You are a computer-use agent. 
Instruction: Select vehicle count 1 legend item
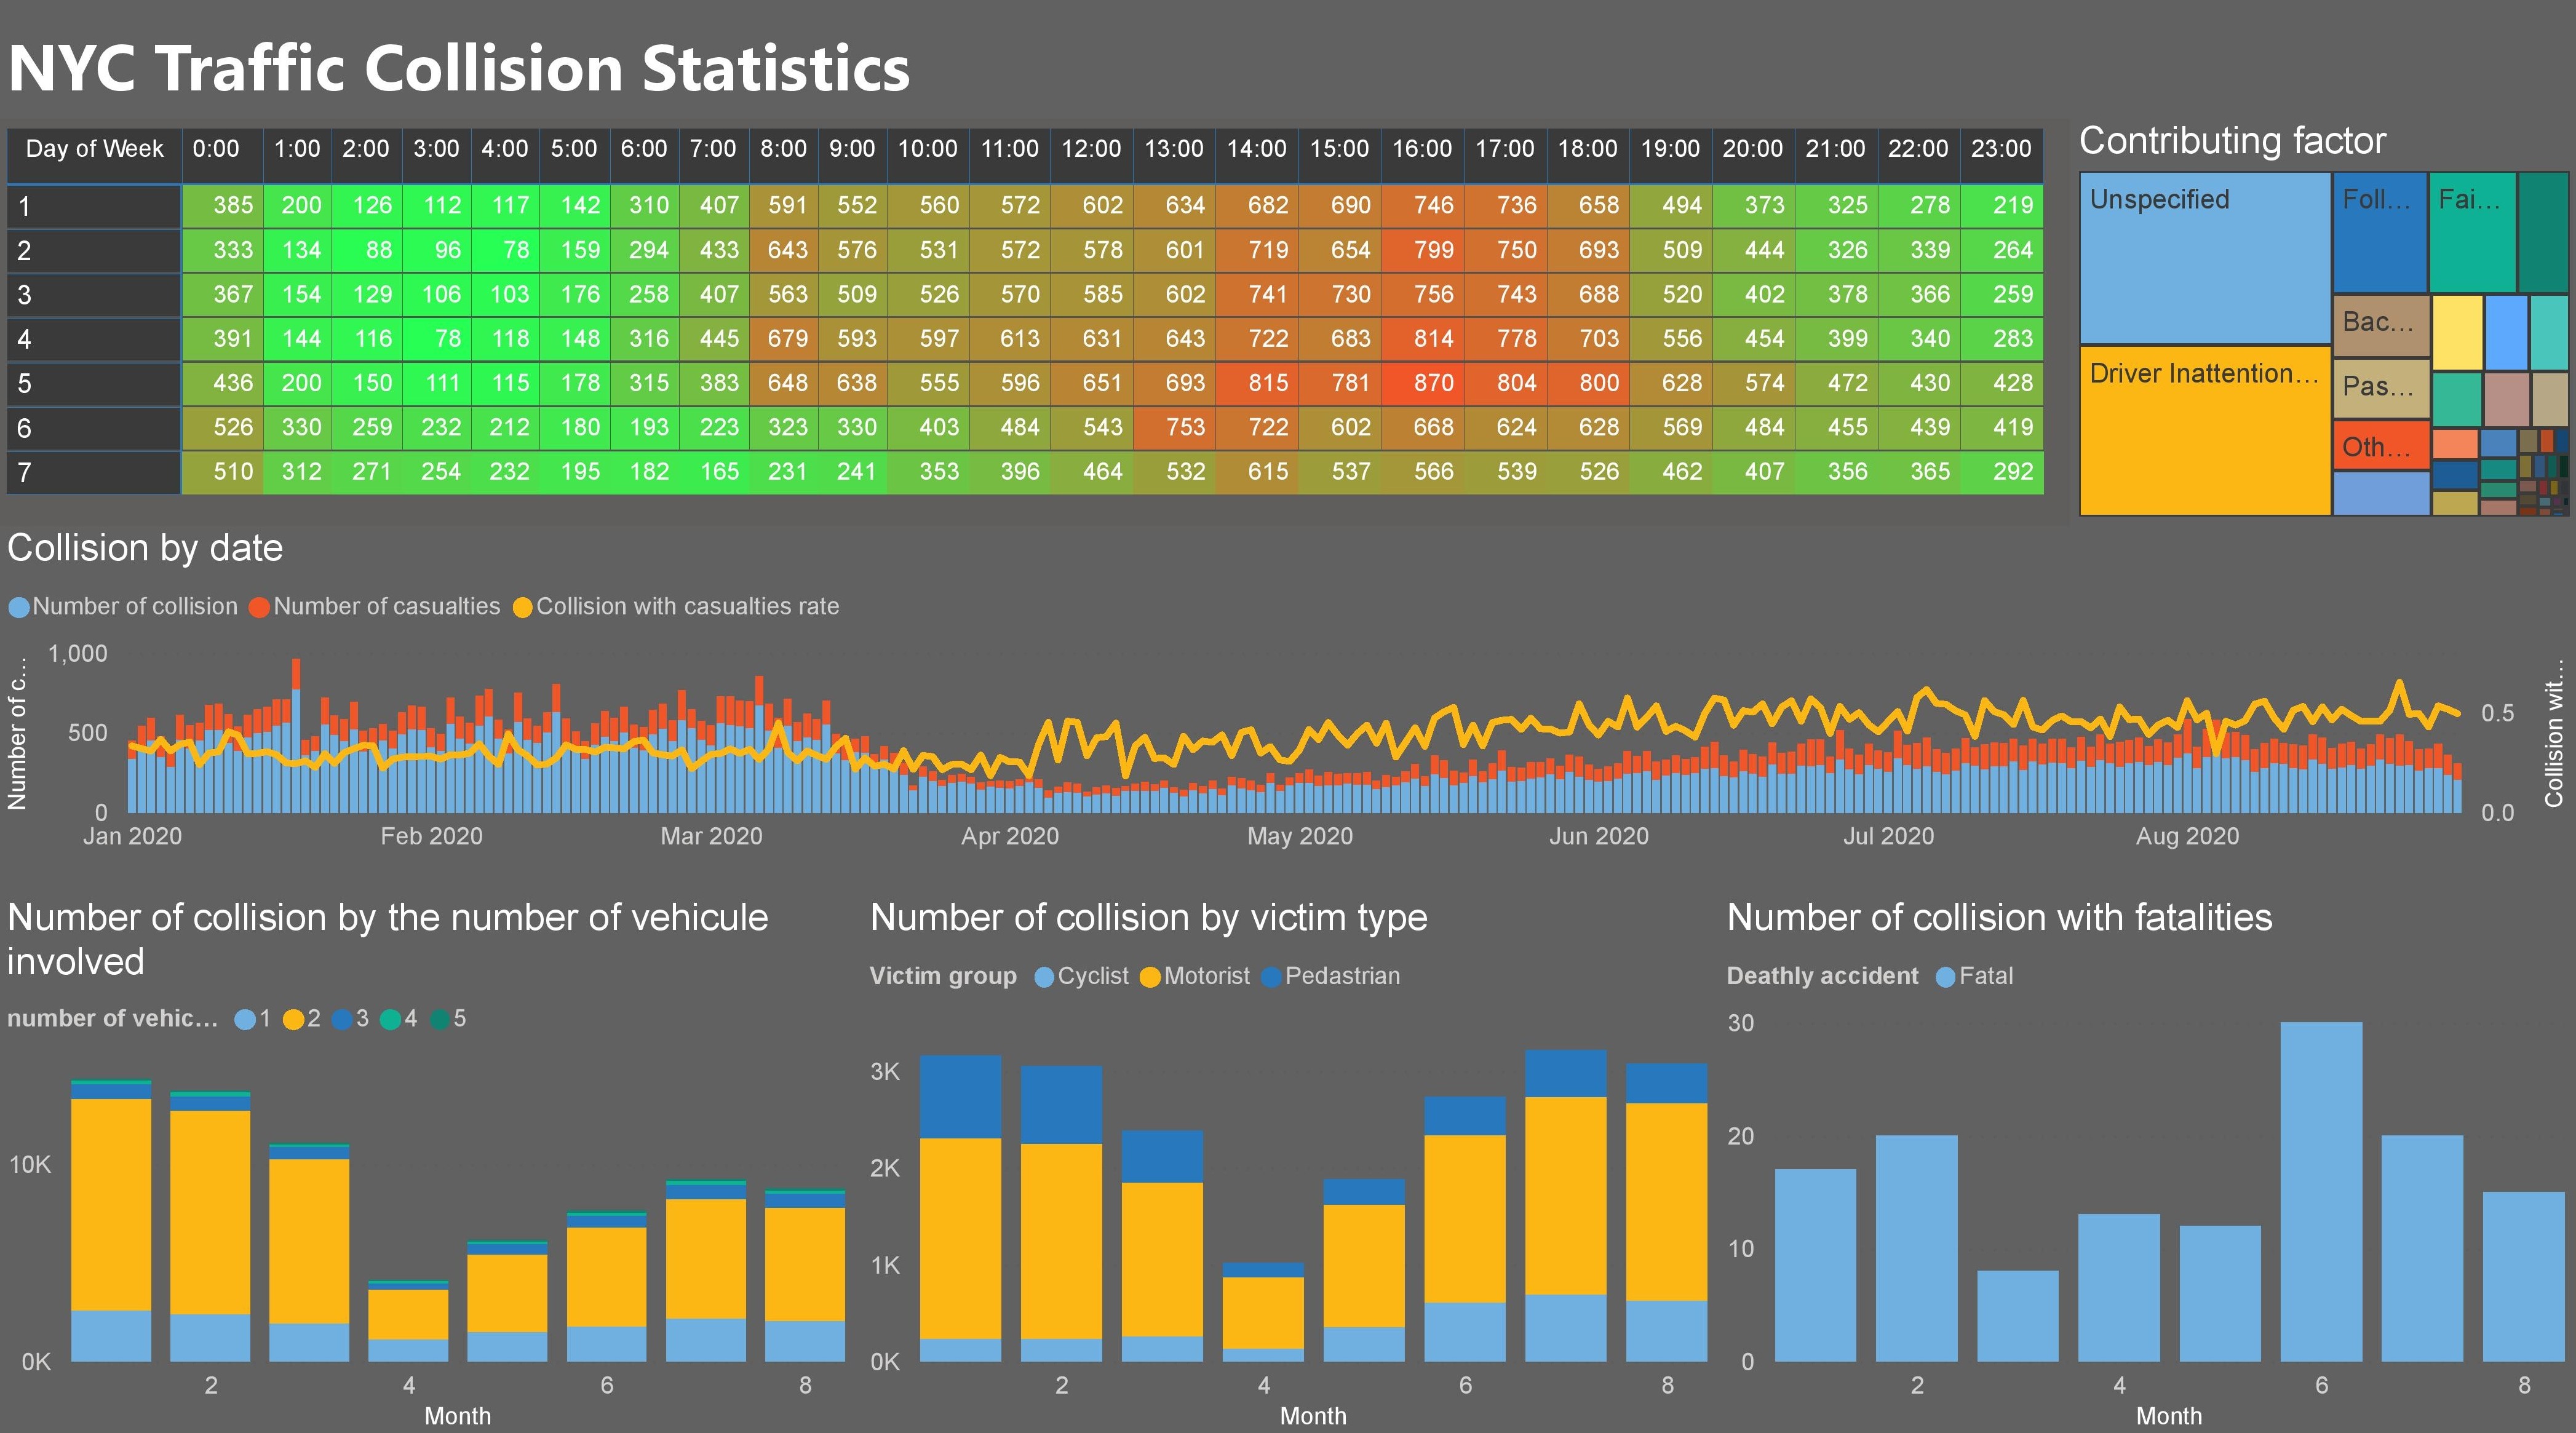pyautogui.click(x=253, y=1019)
